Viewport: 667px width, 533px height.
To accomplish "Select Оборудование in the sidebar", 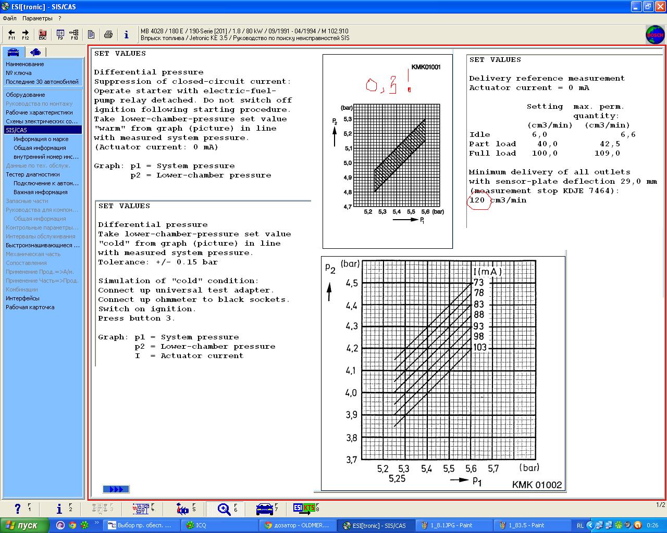I will (x=26, y=95).
